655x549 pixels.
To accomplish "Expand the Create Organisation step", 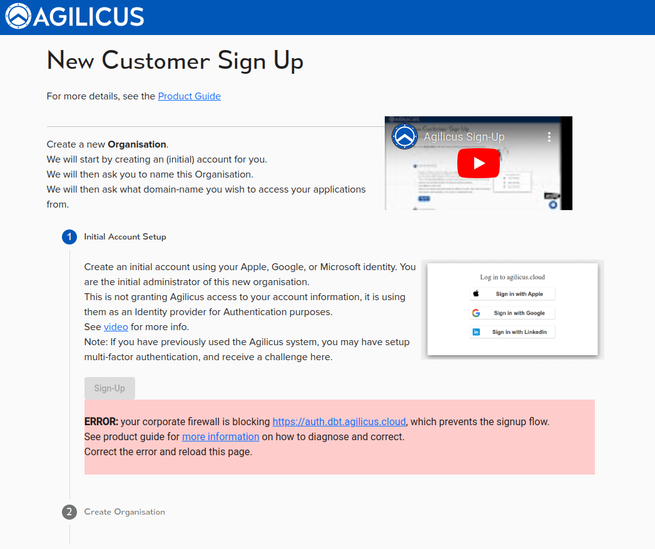I will pyautogui.click(x=124, y=512).
